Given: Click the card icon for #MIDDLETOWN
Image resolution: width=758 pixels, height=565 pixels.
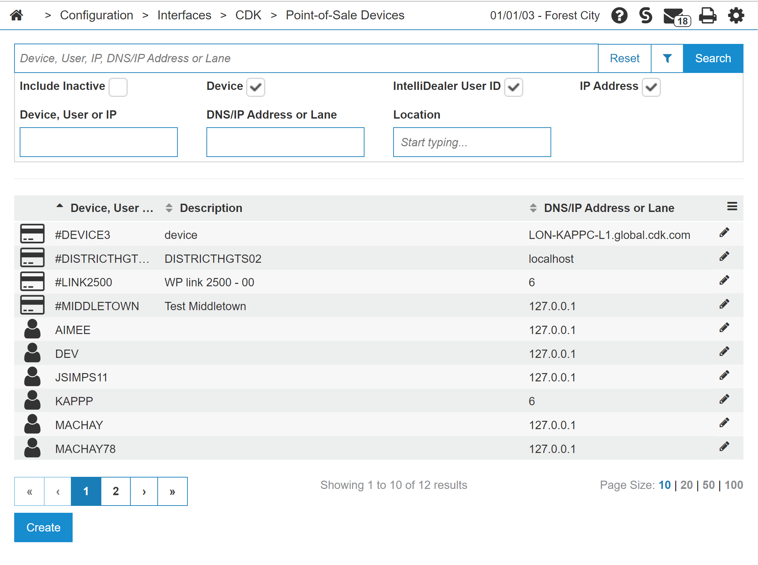Looking at the screenshot, I should coord(32,305).
